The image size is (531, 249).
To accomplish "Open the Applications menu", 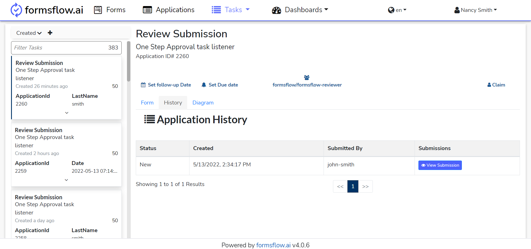I will [x=169, y=10].
